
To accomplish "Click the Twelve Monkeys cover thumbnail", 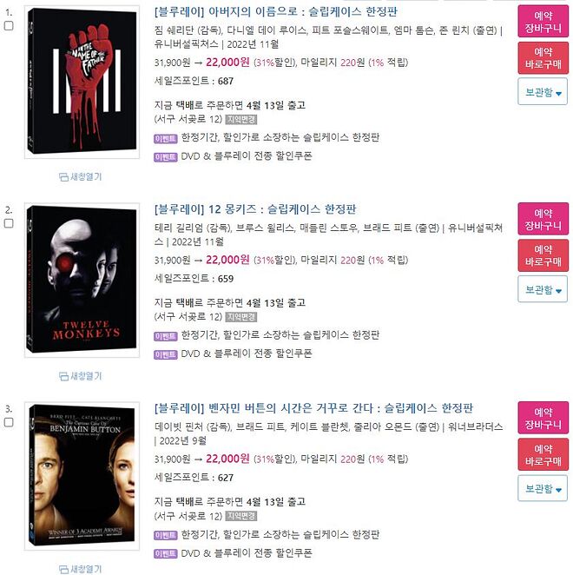I will tap(82, 280).
